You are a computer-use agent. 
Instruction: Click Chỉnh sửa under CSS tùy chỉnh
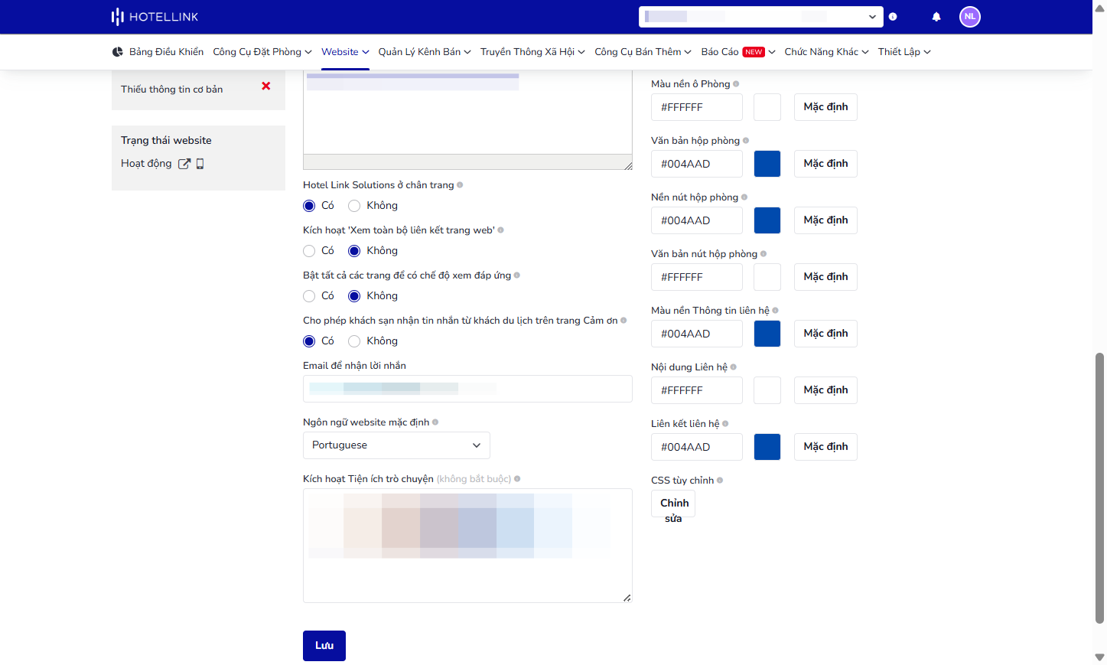click(x=673, y=504)
